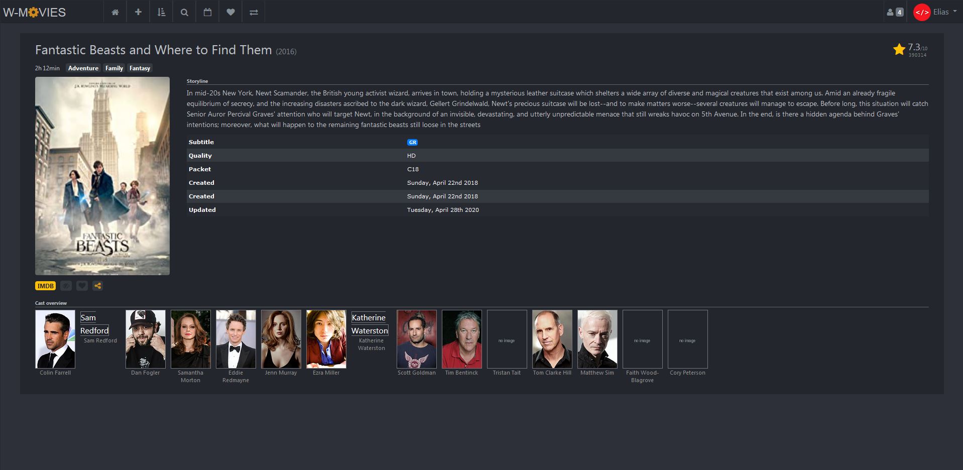Select the Fantasy genre tag

[140, 68]
